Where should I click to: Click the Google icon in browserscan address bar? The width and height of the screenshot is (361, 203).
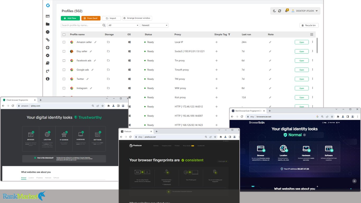[317, 117]
